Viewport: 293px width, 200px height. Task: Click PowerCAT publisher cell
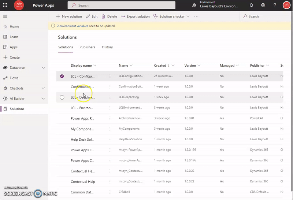tap(257, 118)
